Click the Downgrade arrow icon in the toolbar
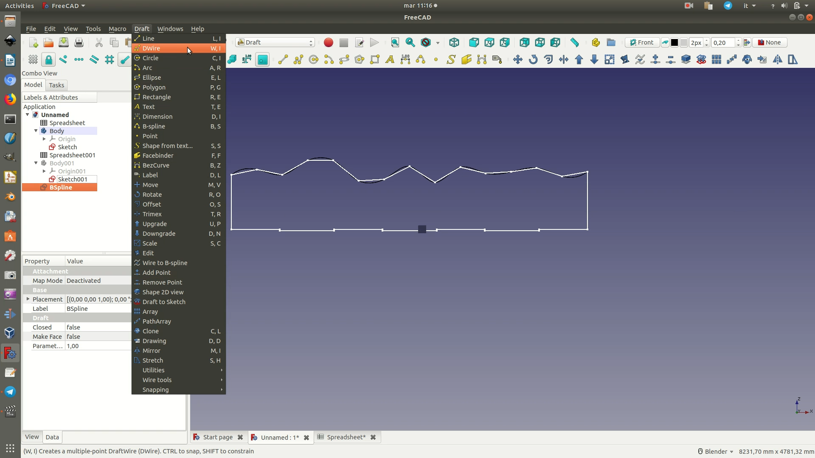This screenshot has width=815, height=458. (x=594, y=60)
